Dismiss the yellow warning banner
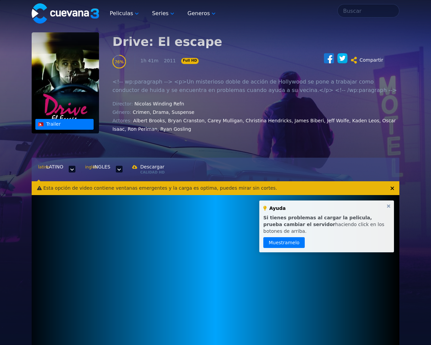Image resolution: width=431 pixels, height=345 pixels. (x=392, y=188)
